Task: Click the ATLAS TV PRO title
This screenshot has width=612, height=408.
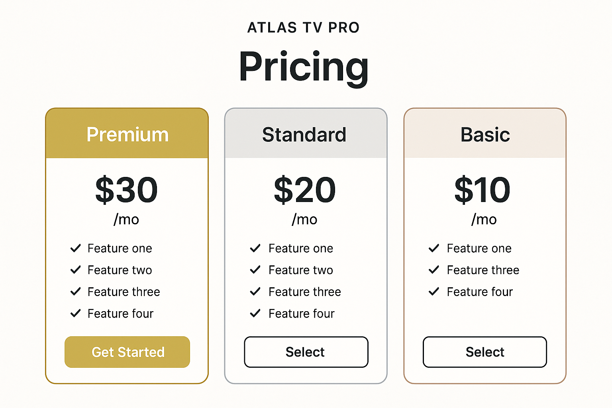Action: [x=304, y=27]
